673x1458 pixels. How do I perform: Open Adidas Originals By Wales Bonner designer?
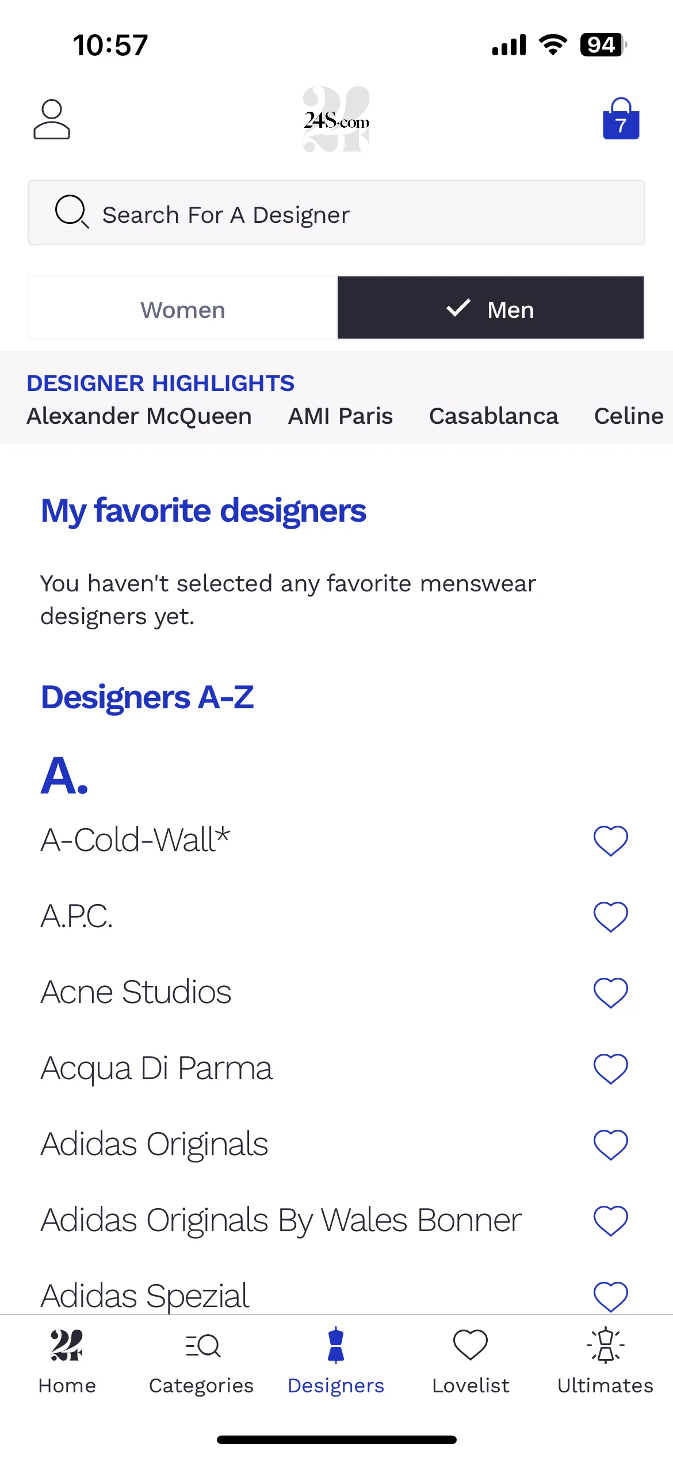coord(281,1220)
